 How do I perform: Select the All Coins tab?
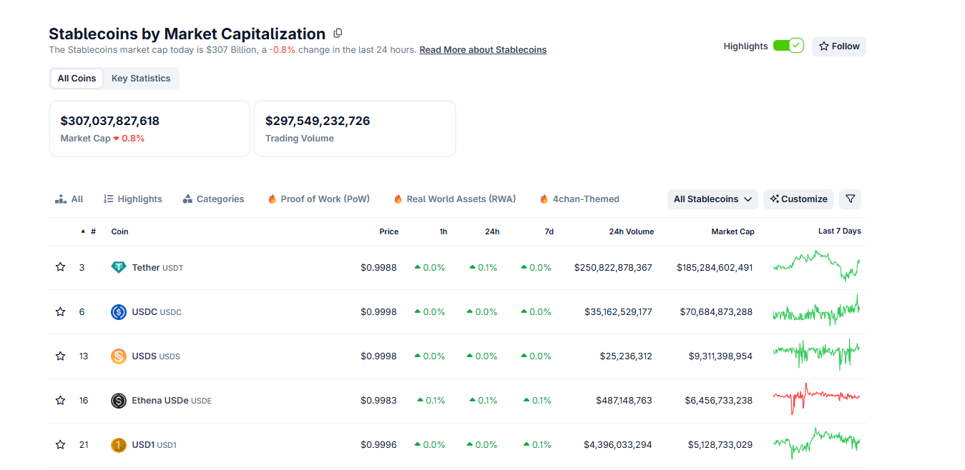(x=76, y=78)
